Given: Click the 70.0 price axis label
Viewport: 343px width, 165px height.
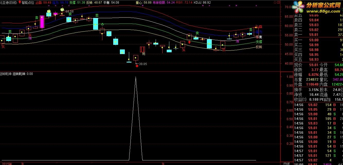Looking at the screenshot, I should [288, 7].
